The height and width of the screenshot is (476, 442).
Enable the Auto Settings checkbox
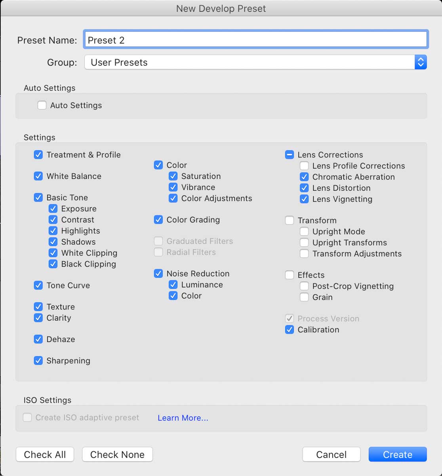click(42, 106)
